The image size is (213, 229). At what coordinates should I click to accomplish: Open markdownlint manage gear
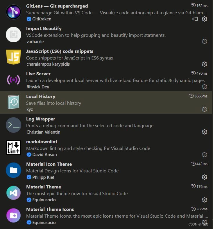[204, 155]
